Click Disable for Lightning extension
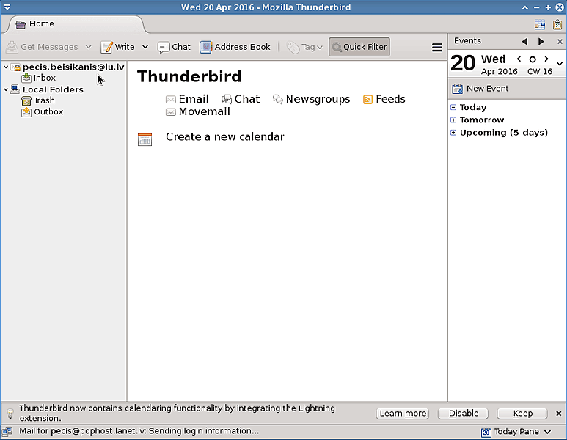This screenshot has height=440, width=567. 464,414
